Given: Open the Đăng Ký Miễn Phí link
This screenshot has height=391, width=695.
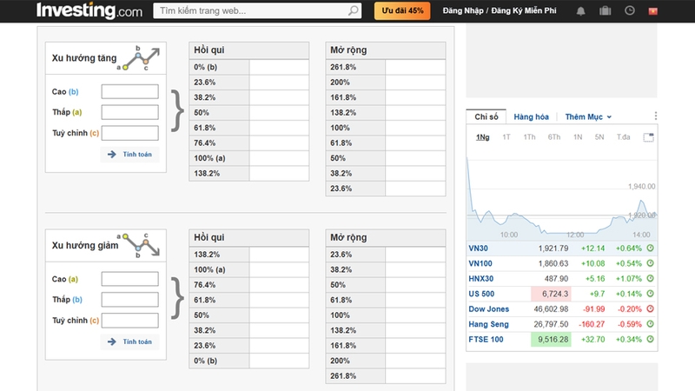Looking at the screenshot, I should [524, 10].
